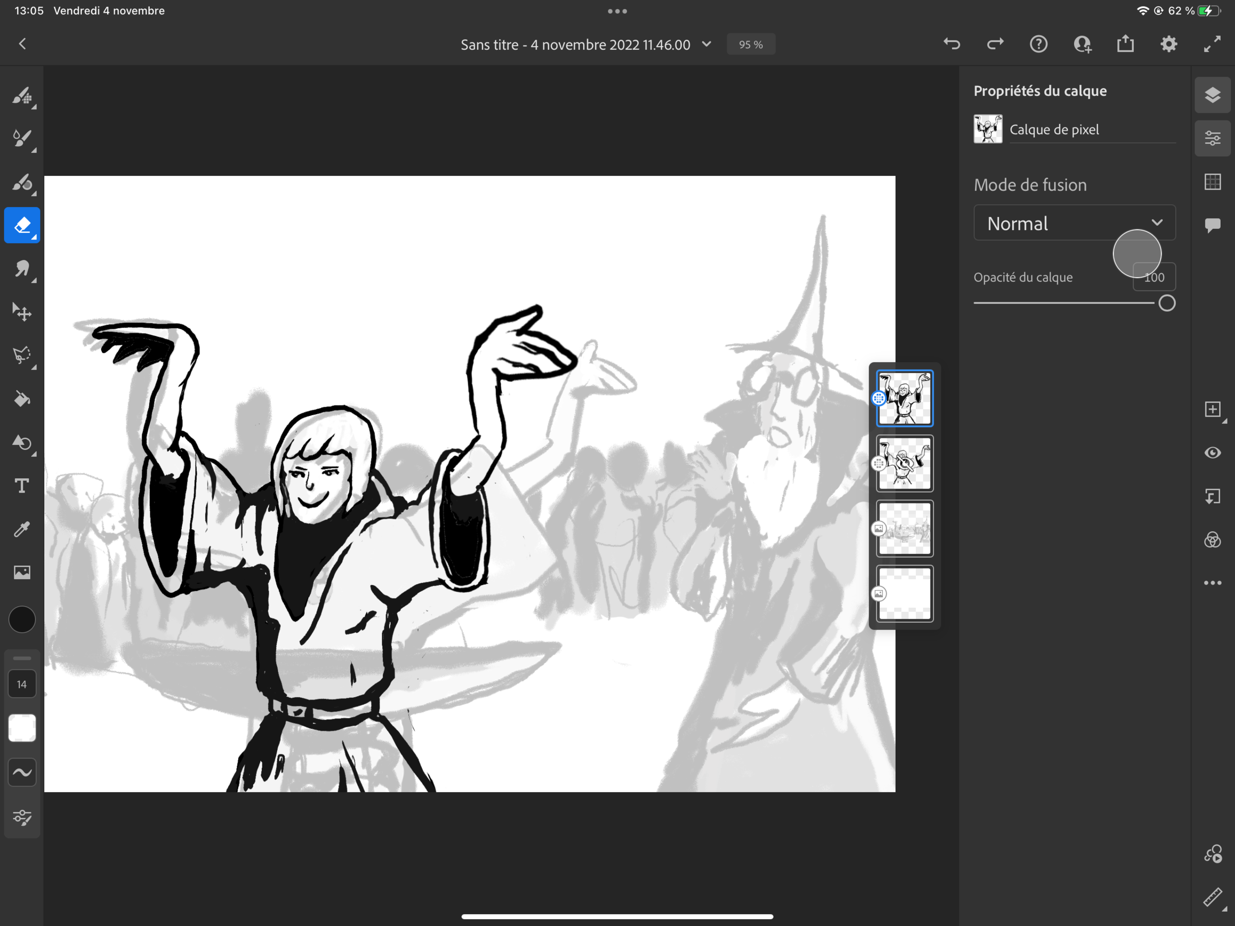This screenshot has width=1235, height=926.
Task: Select the Move transform tool
Action: click(x=22, y=312)
